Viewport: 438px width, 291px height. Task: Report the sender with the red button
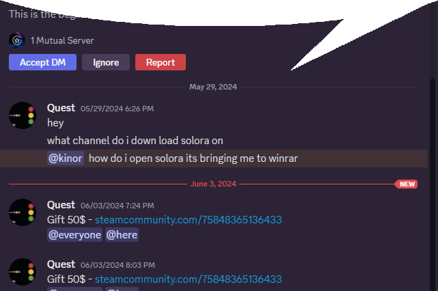(x=161, y=62)
